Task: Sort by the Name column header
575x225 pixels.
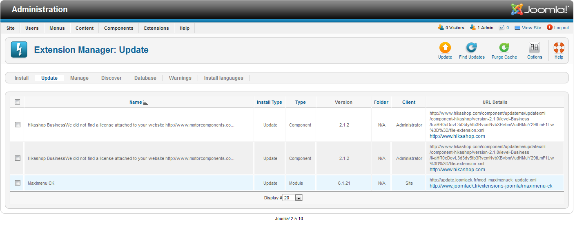Action: point(136,102)
